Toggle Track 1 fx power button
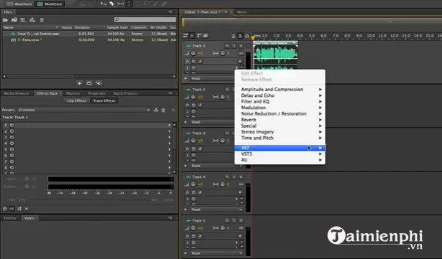 coord(193,61)
